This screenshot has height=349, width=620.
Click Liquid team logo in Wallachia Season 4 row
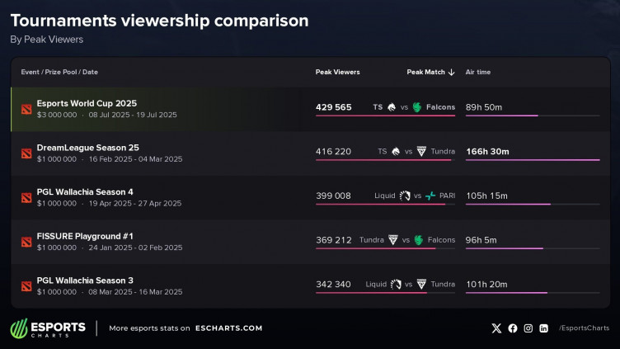(405, 196)
